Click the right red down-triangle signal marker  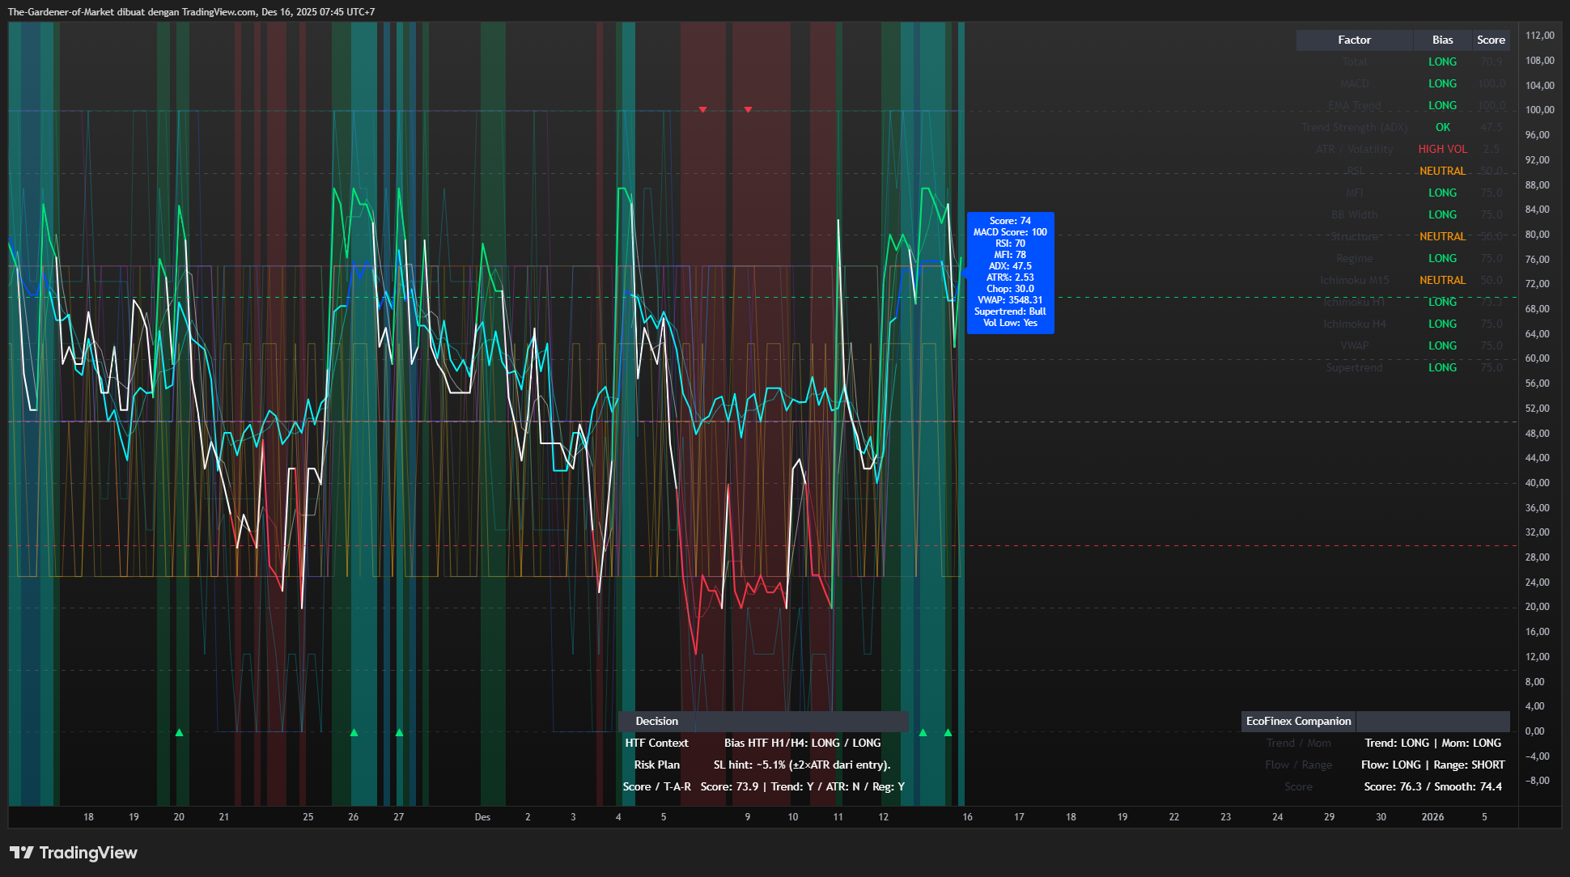point(748,109)
